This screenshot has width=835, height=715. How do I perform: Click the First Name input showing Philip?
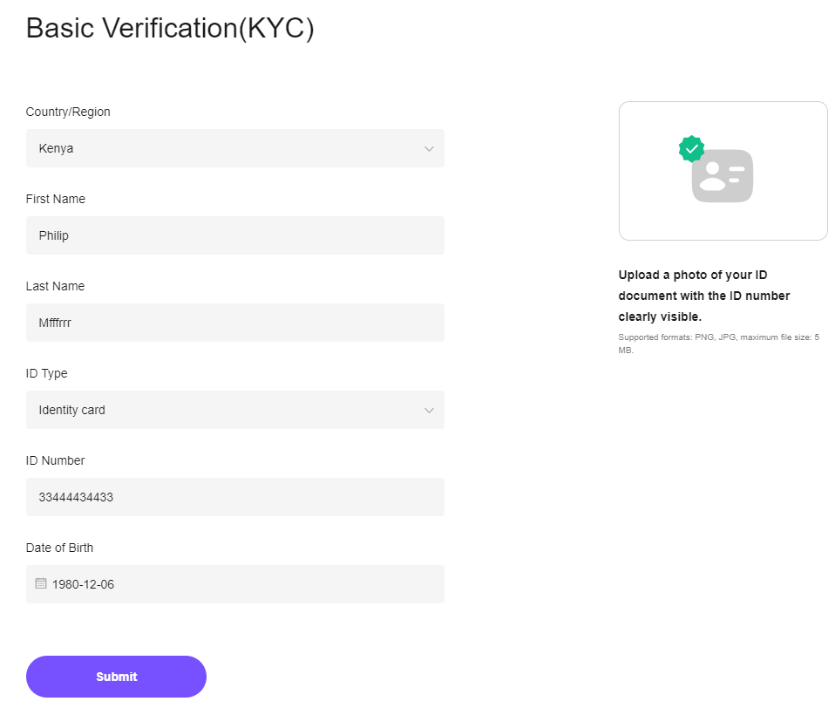235,235
